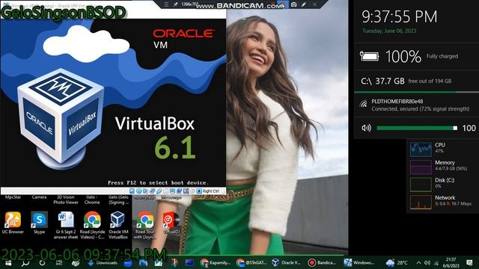Click the taskbar volume speaker icon
This screenshot has height=269, width=479.
pyautogui.click(x=427, y=262)
